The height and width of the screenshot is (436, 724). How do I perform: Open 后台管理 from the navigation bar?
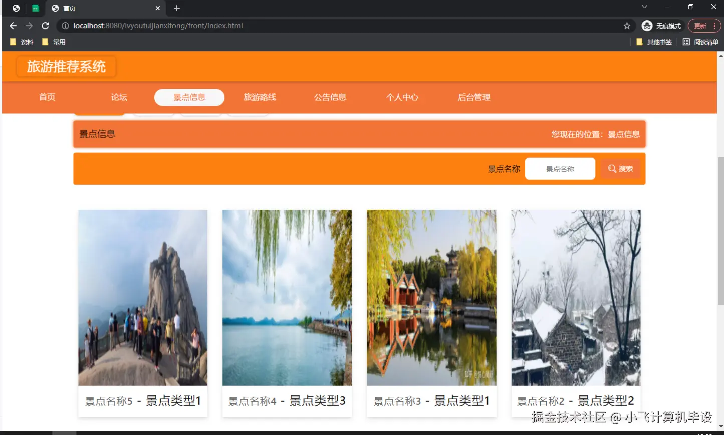[473, 97]
